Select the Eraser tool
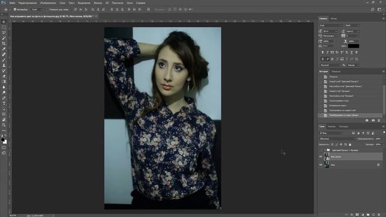Viewport: 386px width, 217px height. (x=4, y=76)
